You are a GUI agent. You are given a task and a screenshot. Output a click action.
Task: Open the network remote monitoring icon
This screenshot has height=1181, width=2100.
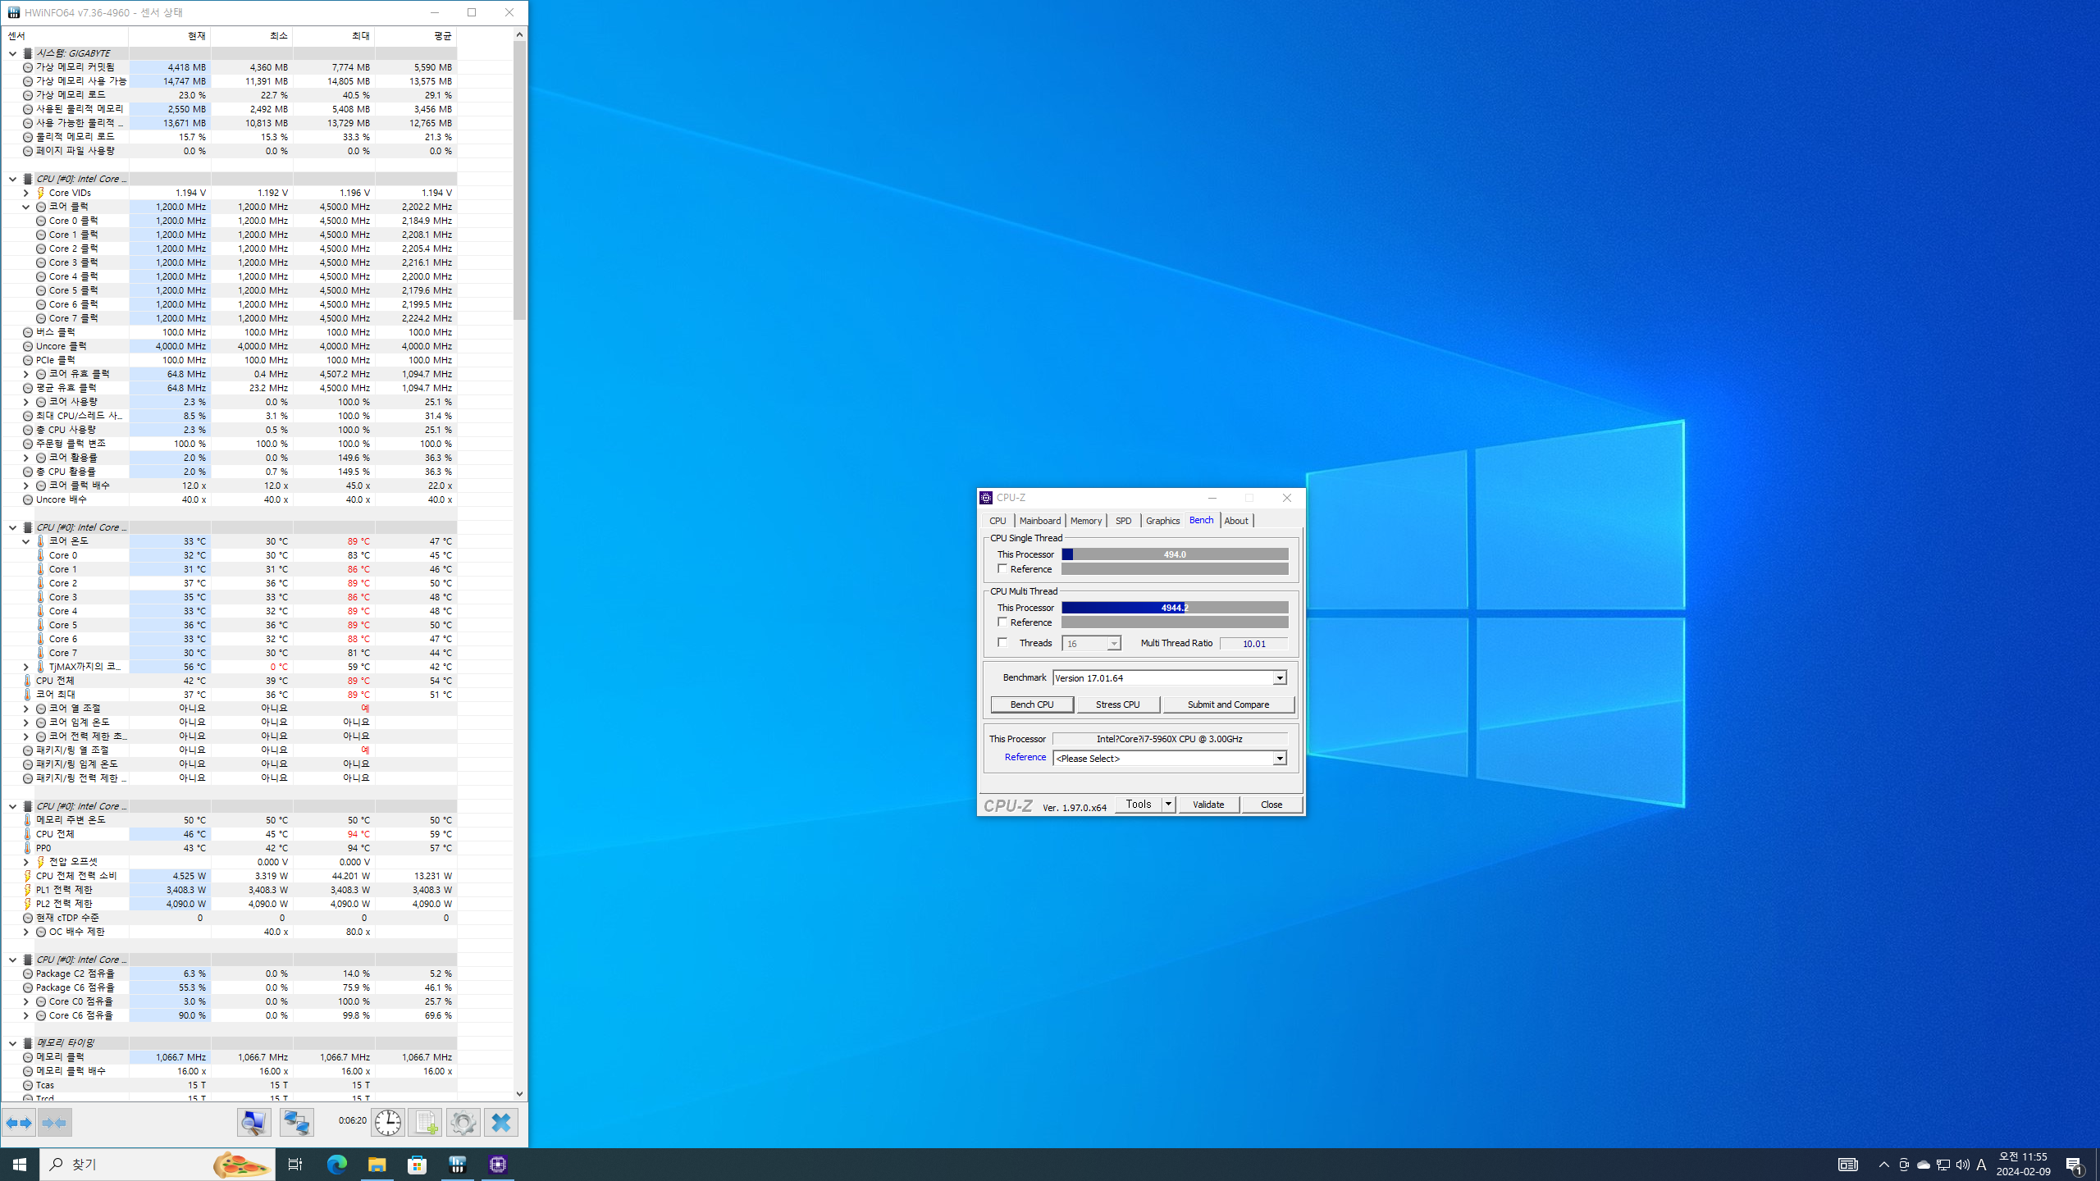pos(296,1123)
